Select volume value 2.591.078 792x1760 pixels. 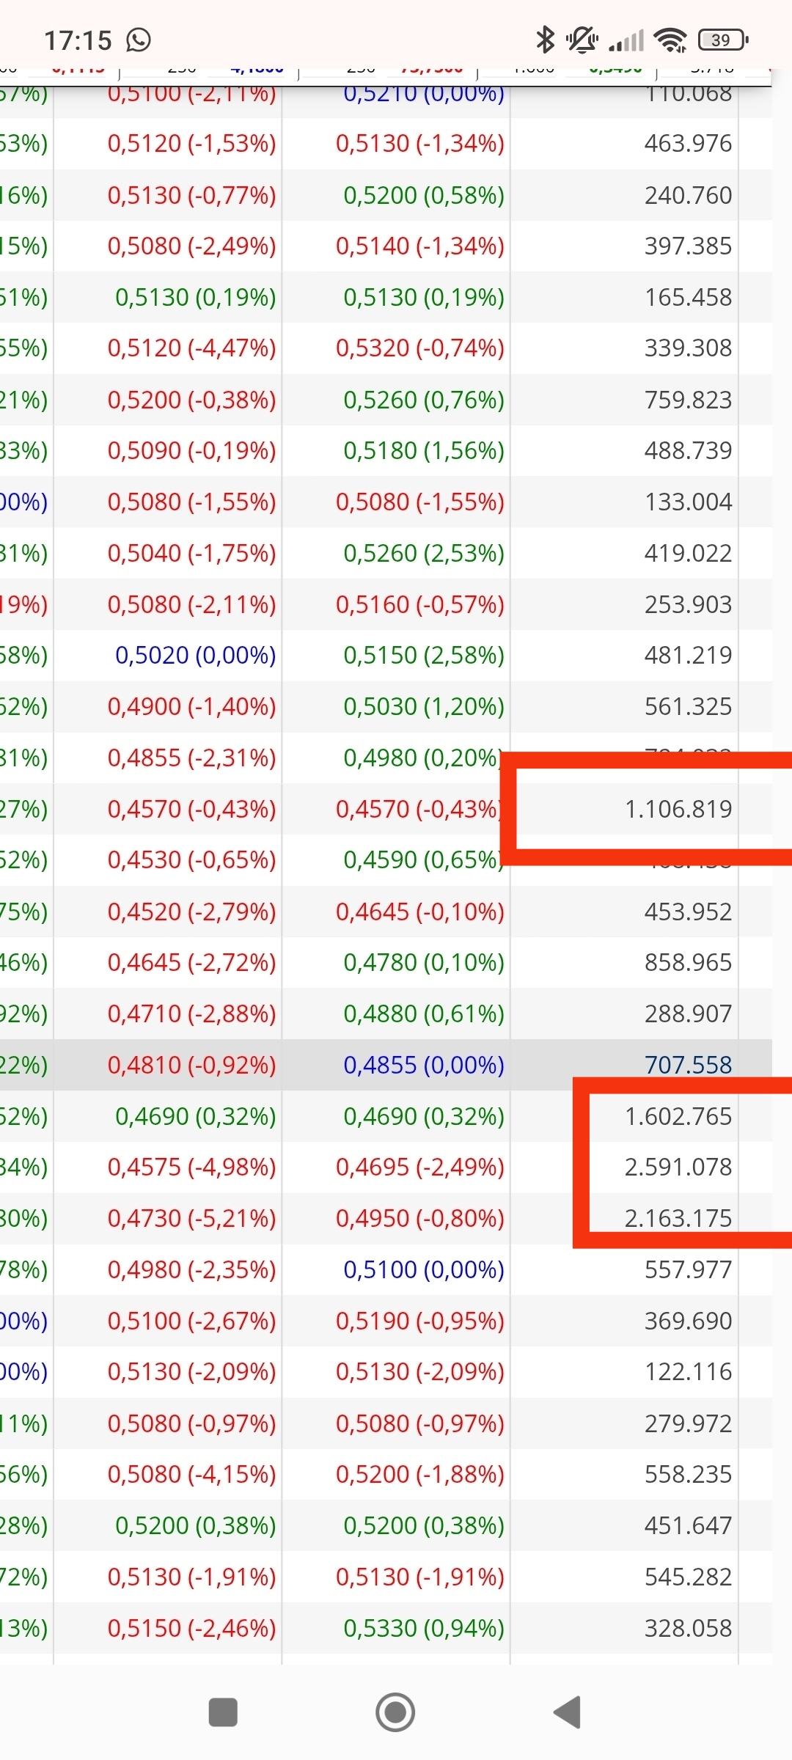click(678, 1167)
